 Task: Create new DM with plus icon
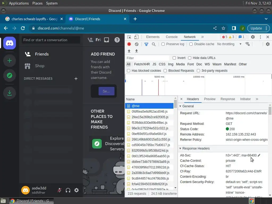click(x=76, y=79)
